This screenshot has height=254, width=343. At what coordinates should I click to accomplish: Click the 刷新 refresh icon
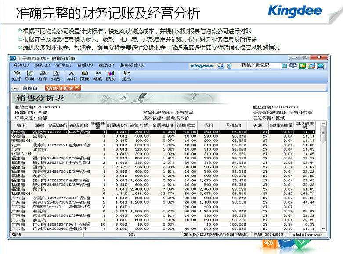click(29, 76)
